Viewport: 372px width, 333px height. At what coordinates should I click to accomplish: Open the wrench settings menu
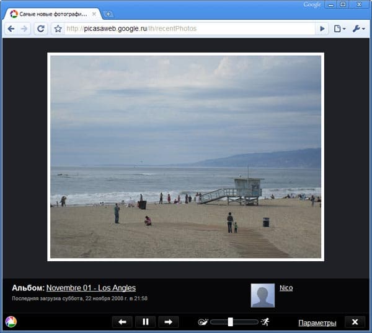tap(358, 28)
